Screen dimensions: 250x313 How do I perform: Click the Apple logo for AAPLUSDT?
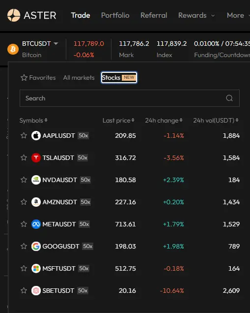[x=36, y=135]
